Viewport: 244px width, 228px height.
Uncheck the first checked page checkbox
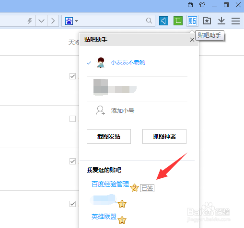[72, 76]
